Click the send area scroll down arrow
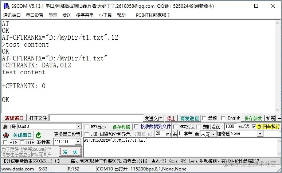 279,153
